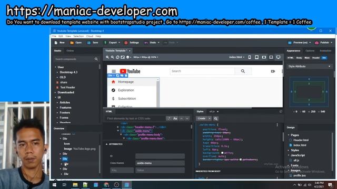Select the desktop monitor viewport icon
The width and height of the screenshot is (337, 189).
pyautogui.click(x=279, y=57)
